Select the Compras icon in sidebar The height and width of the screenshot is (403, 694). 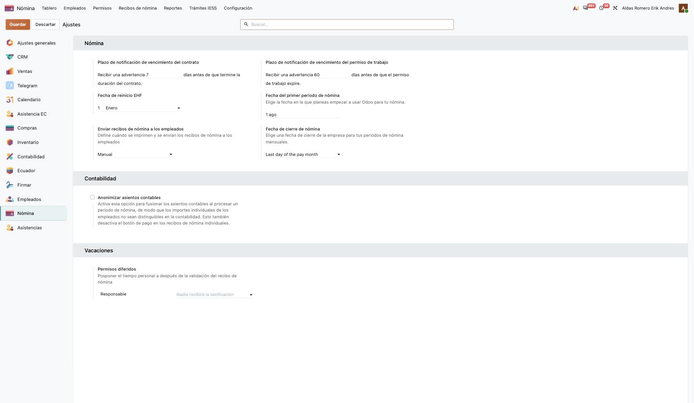pyautogui.click(x=10, y=128)
